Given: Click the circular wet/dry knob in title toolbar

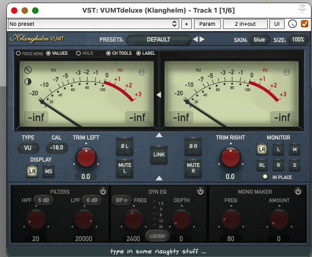Looking at the screenshot, I should click(x=292, y=24).
